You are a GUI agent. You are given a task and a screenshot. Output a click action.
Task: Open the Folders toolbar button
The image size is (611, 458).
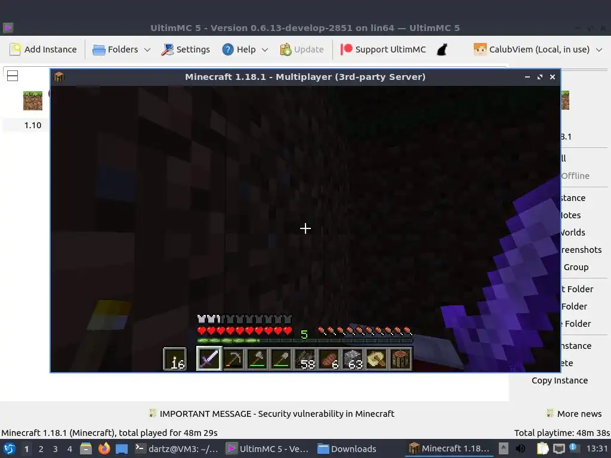pyautogui.click(x=115, y=49)
